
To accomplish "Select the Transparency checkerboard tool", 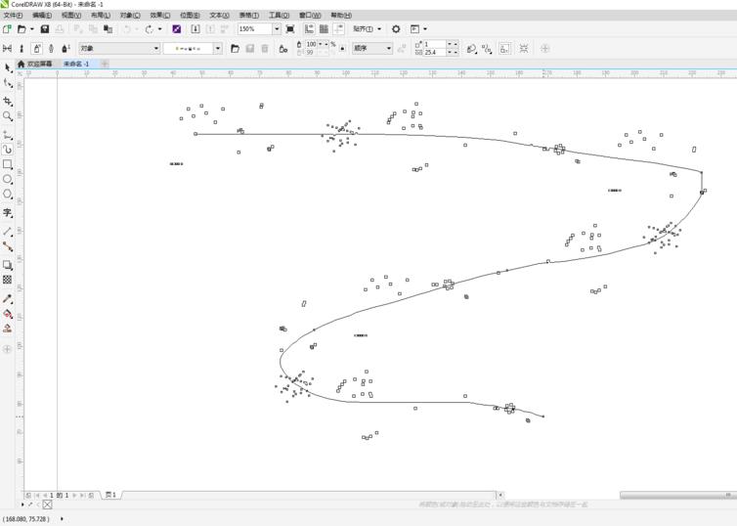I will tap(8, 280).
